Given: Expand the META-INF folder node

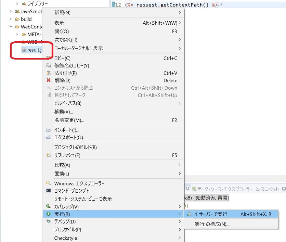Looking at the screenshot, I should [17, 34].
